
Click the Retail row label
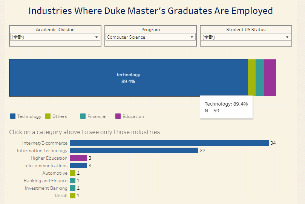(x=61, y=196)
